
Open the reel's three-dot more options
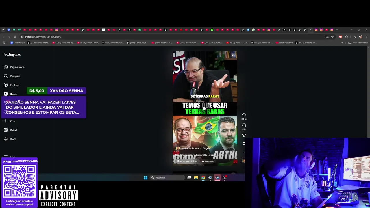coord(244,152)
